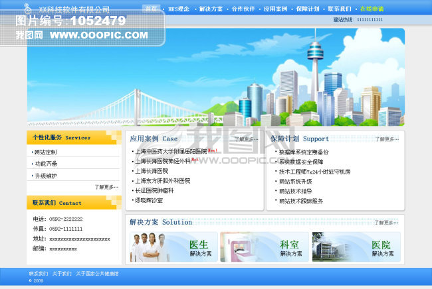
Task: Click the red Hot badge on second case
Action: pos(195,160)
